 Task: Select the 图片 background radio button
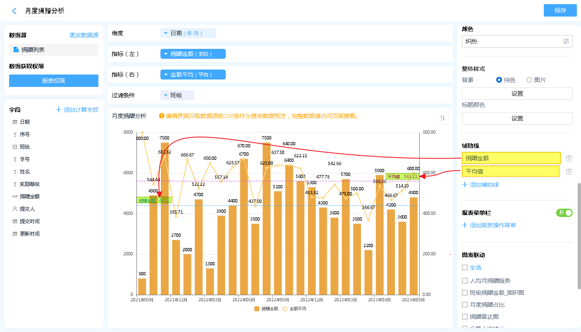(529, 80)
